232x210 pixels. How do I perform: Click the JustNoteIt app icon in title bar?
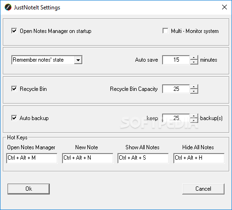pyautogui.click(x=8, y=8)
